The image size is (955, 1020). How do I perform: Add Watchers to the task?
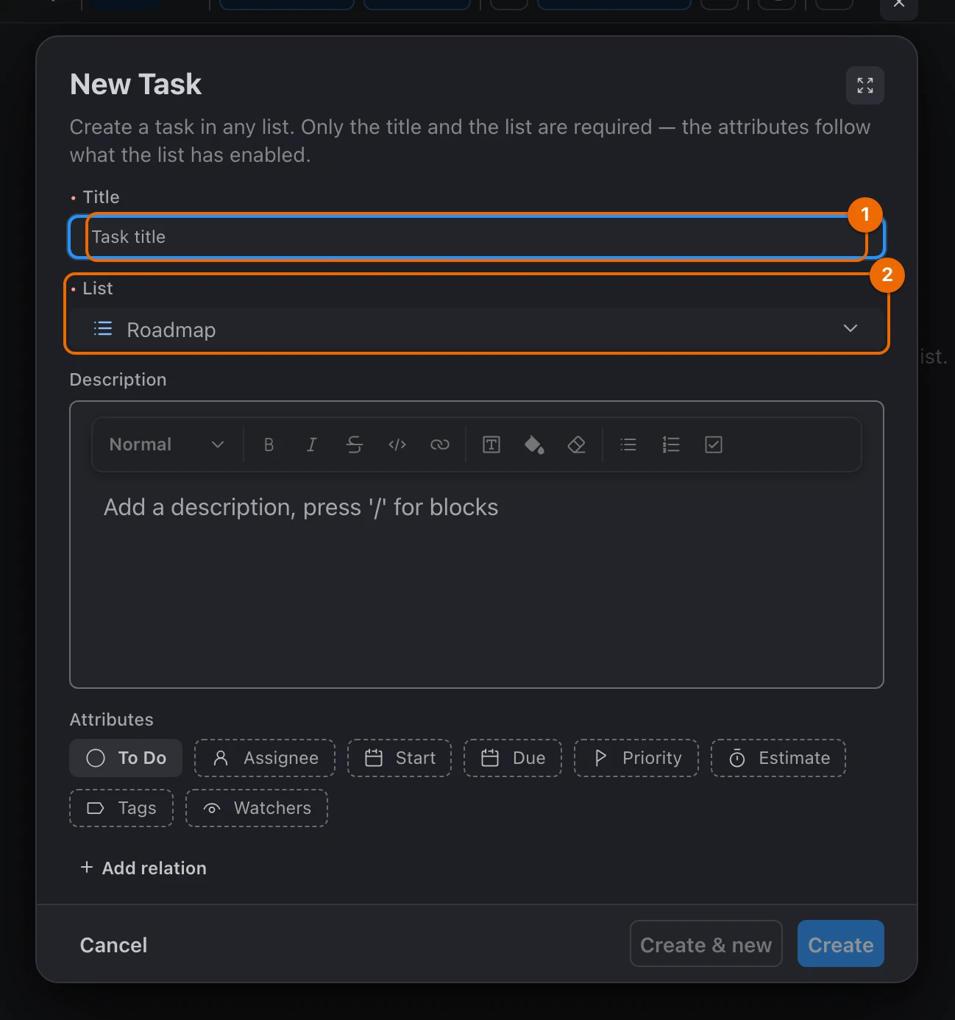[x=257, y=808]
